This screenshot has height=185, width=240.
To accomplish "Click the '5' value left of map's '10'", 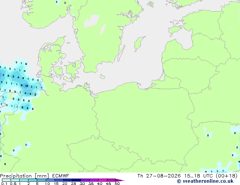I will pos(22,85).
